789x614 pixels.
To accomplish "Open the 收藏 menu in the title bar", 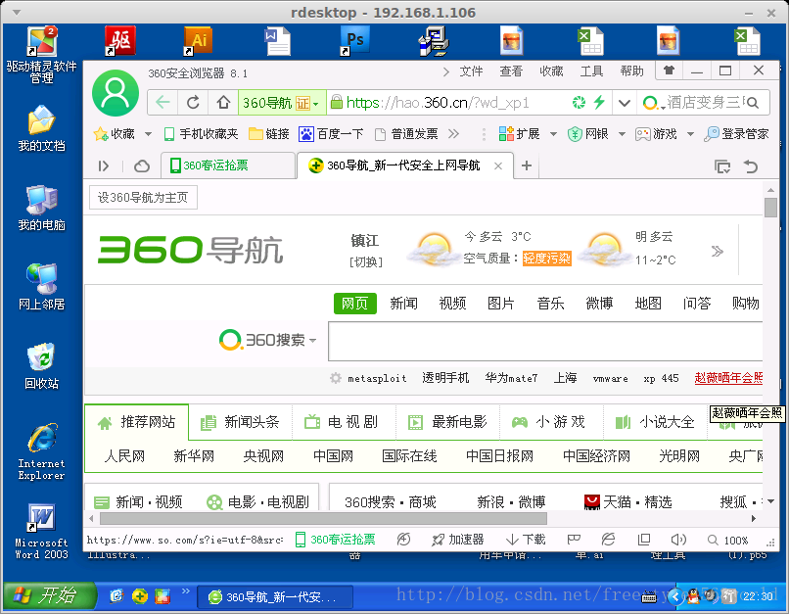I will (x=551, y=71).
